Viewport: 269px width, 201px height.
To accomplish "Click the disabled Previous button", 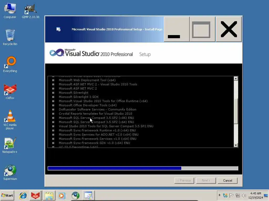I will (x=184, y=181).
